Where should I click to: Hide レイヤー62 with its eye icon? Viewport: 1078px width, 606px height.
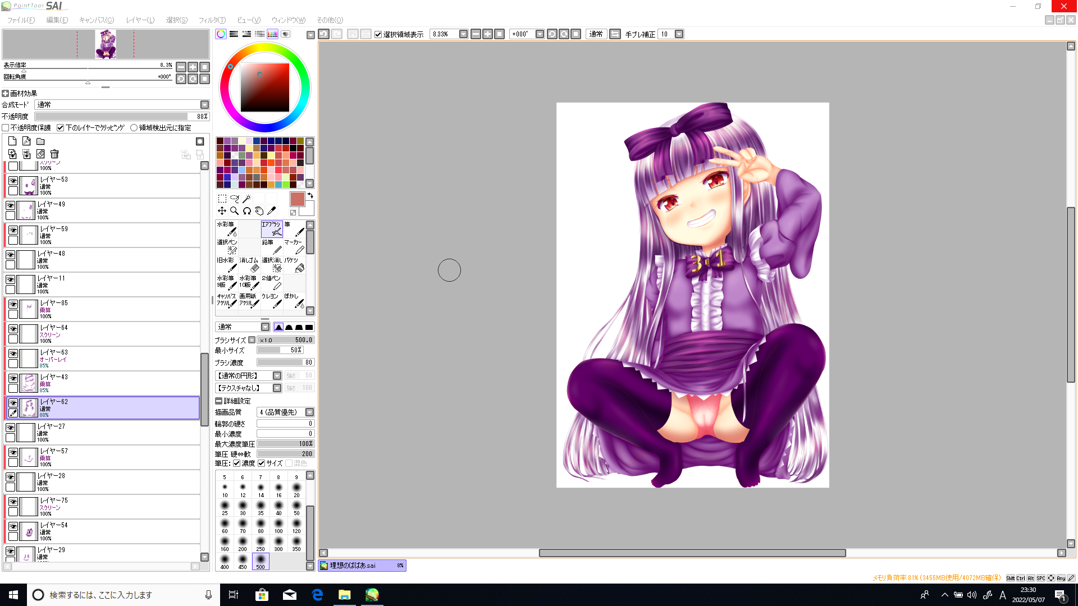(13, 403)
